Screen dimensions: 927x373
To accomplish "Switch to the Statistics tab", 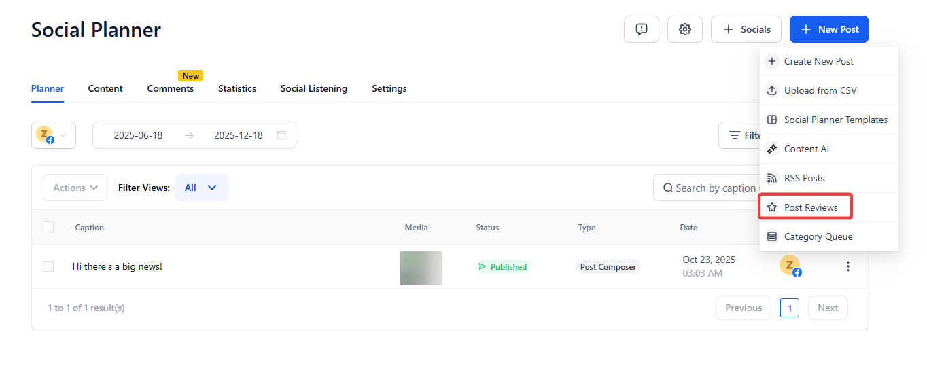I will click(x=237, y=88).
